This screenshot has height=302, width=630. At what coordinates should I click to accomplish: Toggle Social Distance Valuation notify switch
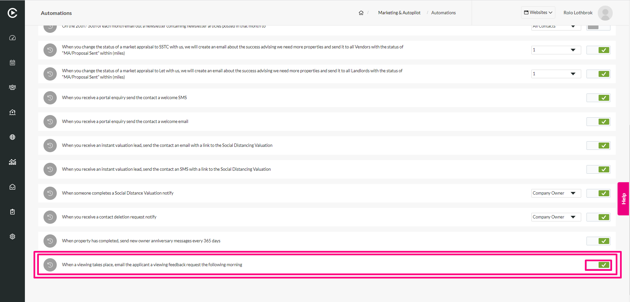[x=598, y=193]
